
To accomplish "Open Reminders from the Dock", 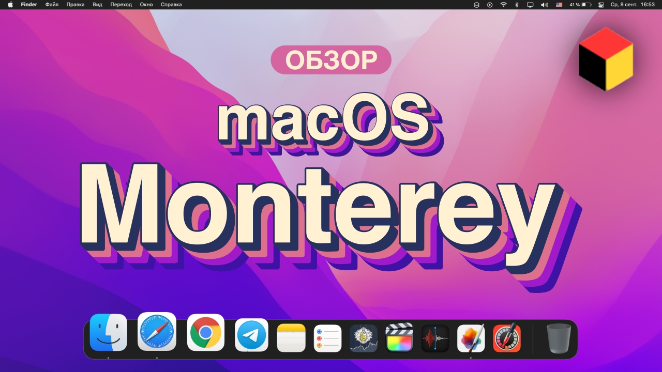I will pos(327,338).
